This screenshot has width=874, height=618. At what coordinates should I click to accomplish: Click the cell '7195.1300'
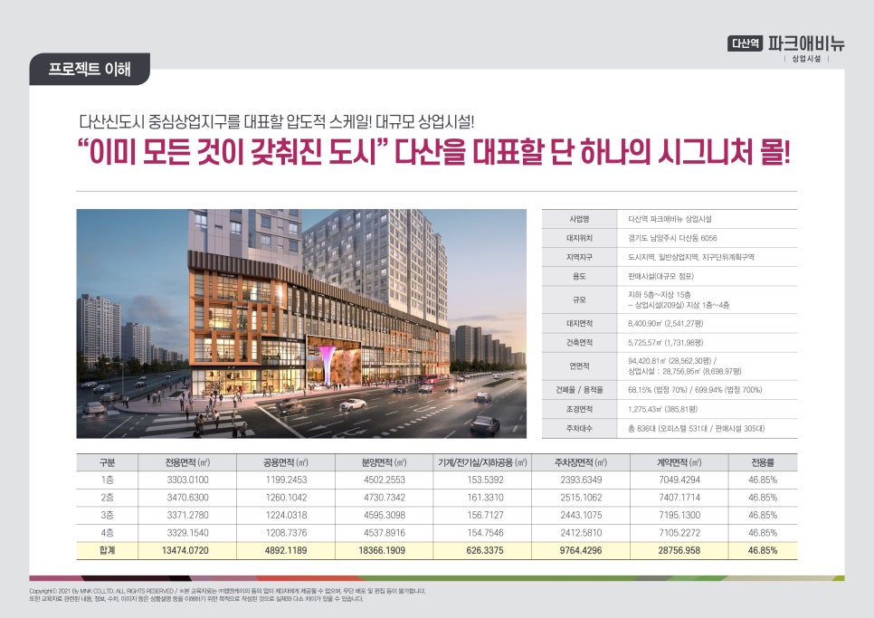pyautogui.click(x=679, y=515)
